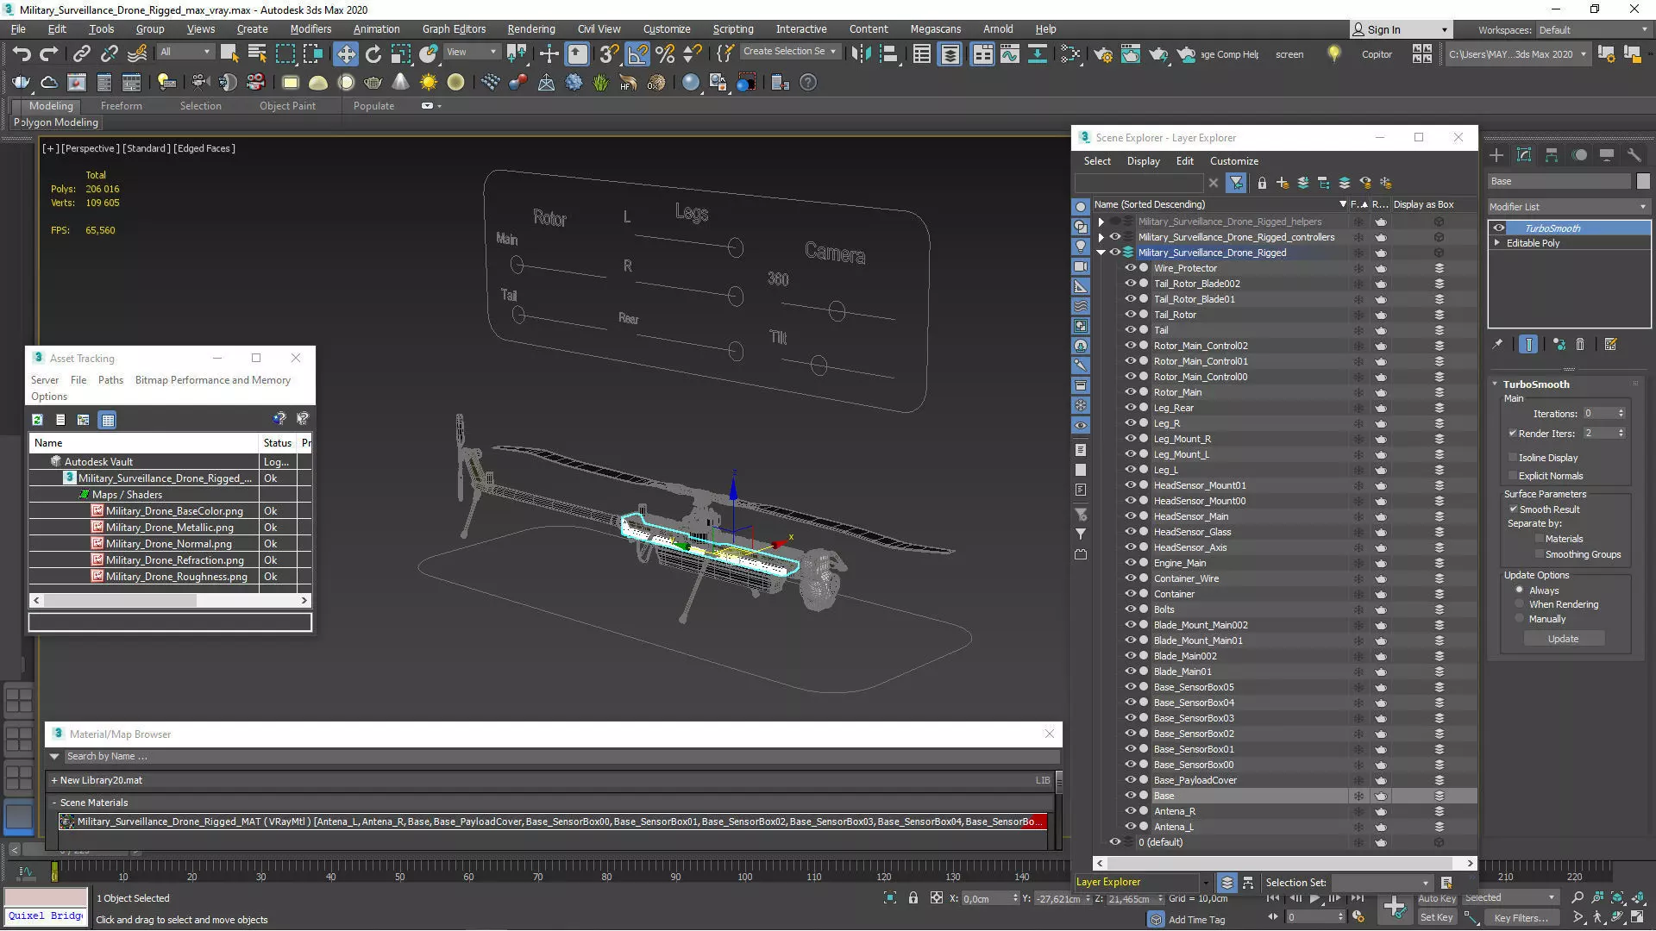
Task: Open the Selection Set dropdown in Scene Explorer
Action: point(1382,883)
